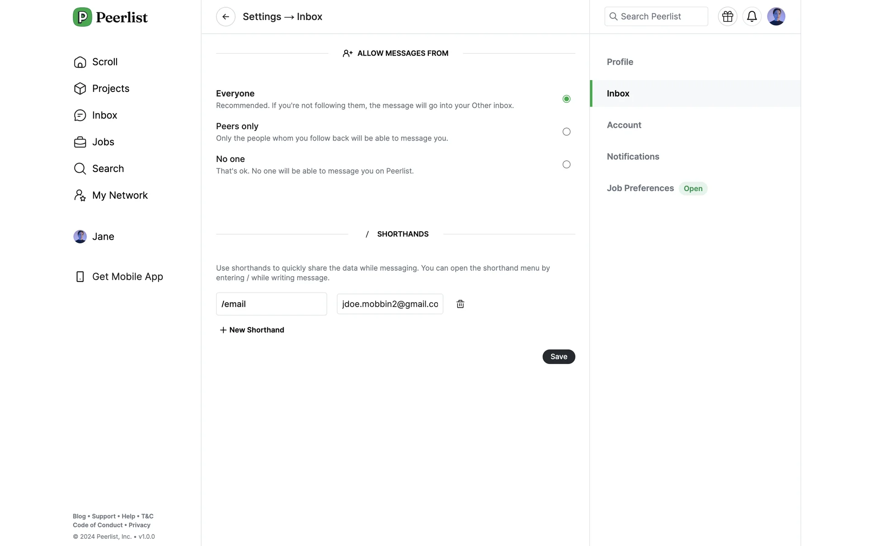The image size is (874, 546).
Task: Open Notifications settings tab
Action: 633,157
